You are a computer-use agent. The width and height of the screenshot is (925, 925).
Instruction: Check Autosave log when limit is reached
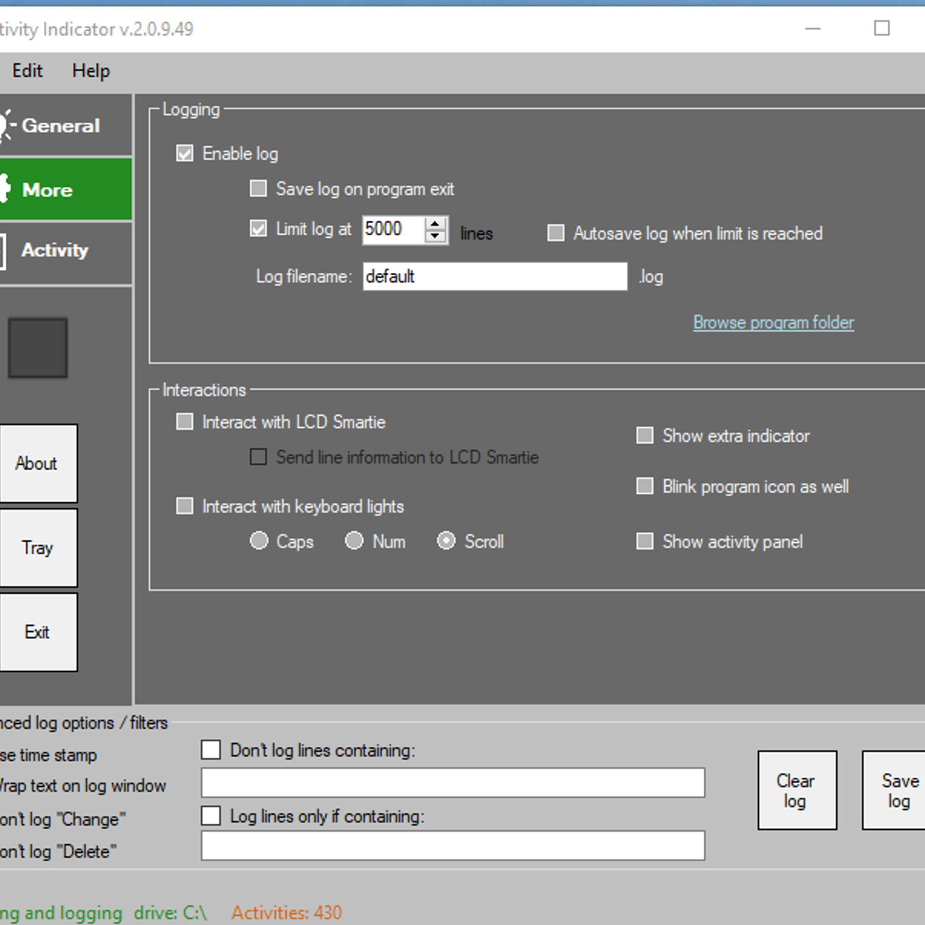(556, 233)
